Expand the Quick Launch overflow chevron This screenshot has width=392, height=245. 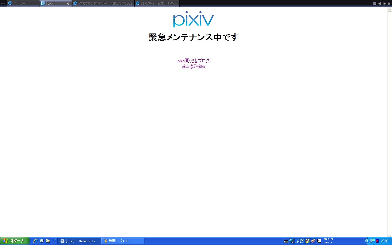pos(54,240)
